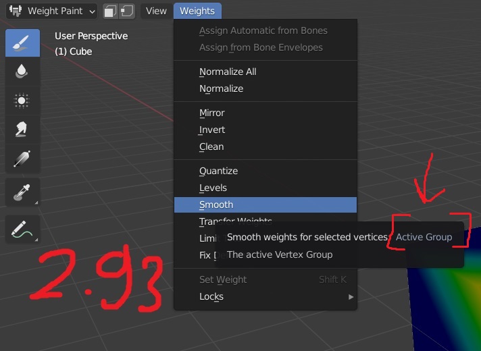
Task: Click the editor type icon beside Weight Paint
Action: pos(16,11)
